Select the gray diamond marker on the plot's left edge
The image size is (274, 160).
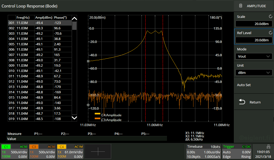[x=88, y=105]
